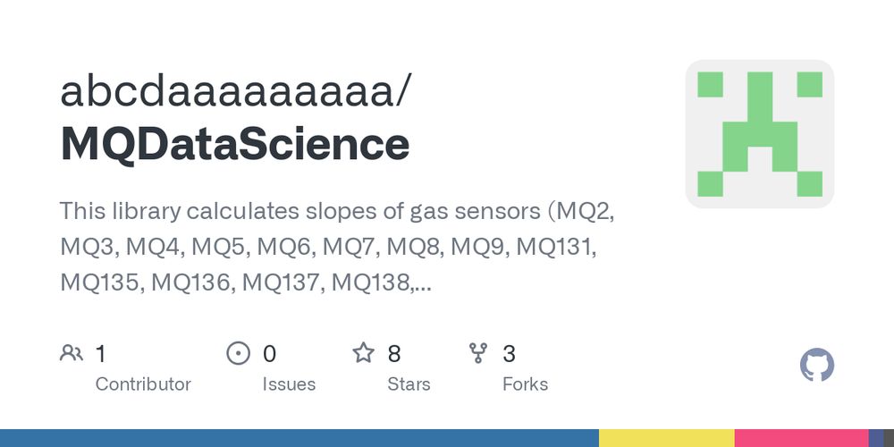Click the contributor count 1
Image resolution: width=894 pixels, height=447 pixels.
click(100, 354)
